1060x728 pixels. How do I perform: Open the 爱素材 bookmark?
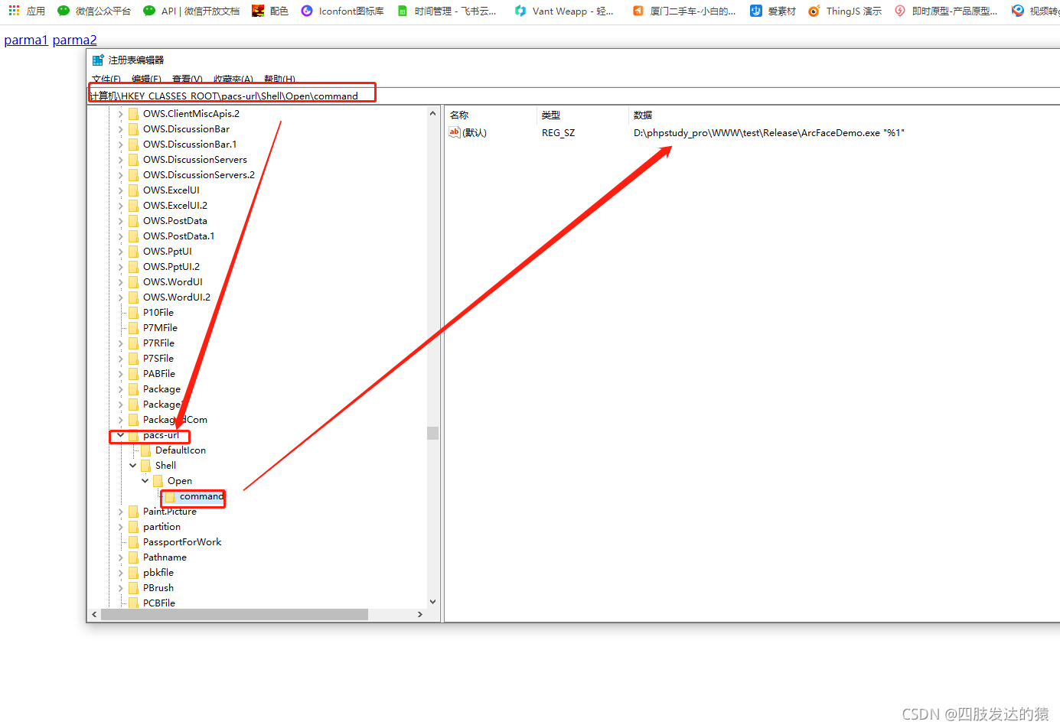(x=773, y=11)
